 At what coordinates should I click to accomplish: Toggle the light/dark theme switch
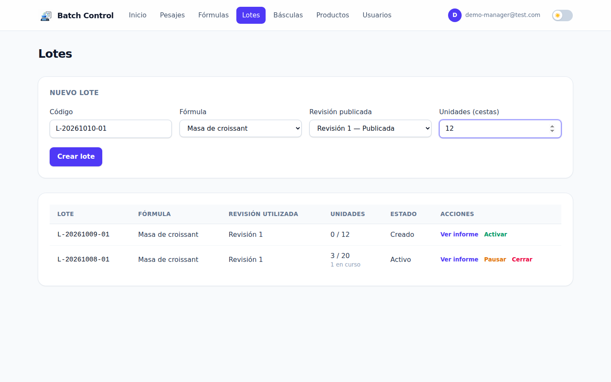(x=562, y=15)
